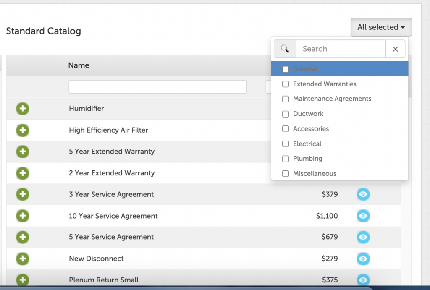
Task: Add the Humidifier item with plus icon
Action: [23, 109]
